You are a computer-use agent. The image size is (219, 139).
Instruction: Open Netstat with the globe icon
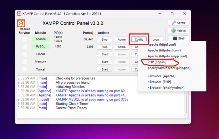[x=178, y=31]
